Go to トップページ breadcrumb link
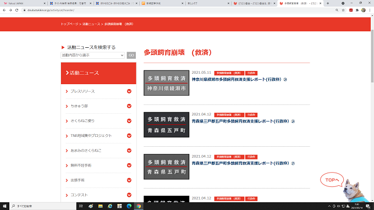This screenshot has width=374, height=210. [x=69, y=24]
